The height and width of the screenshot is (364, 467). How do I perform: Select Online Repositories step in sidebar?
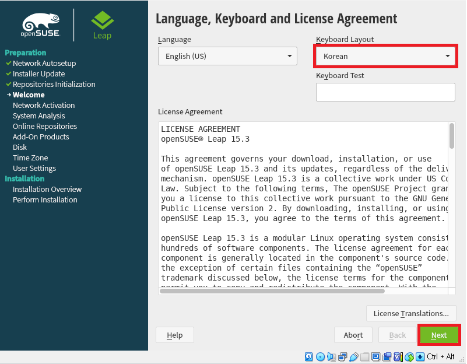pyautogui.click(x=45, y=127)
